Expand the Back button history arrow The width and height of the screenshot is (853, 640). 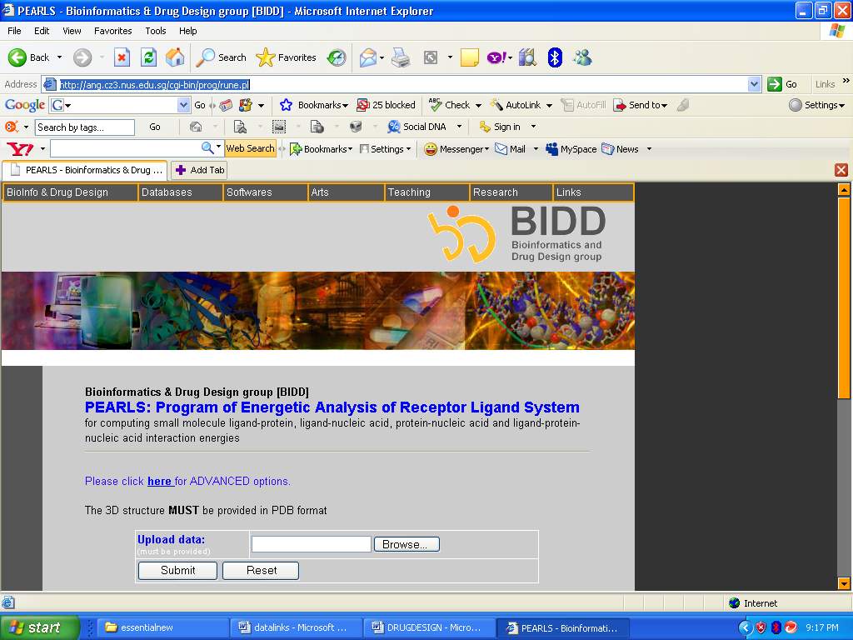coord(59,57)
